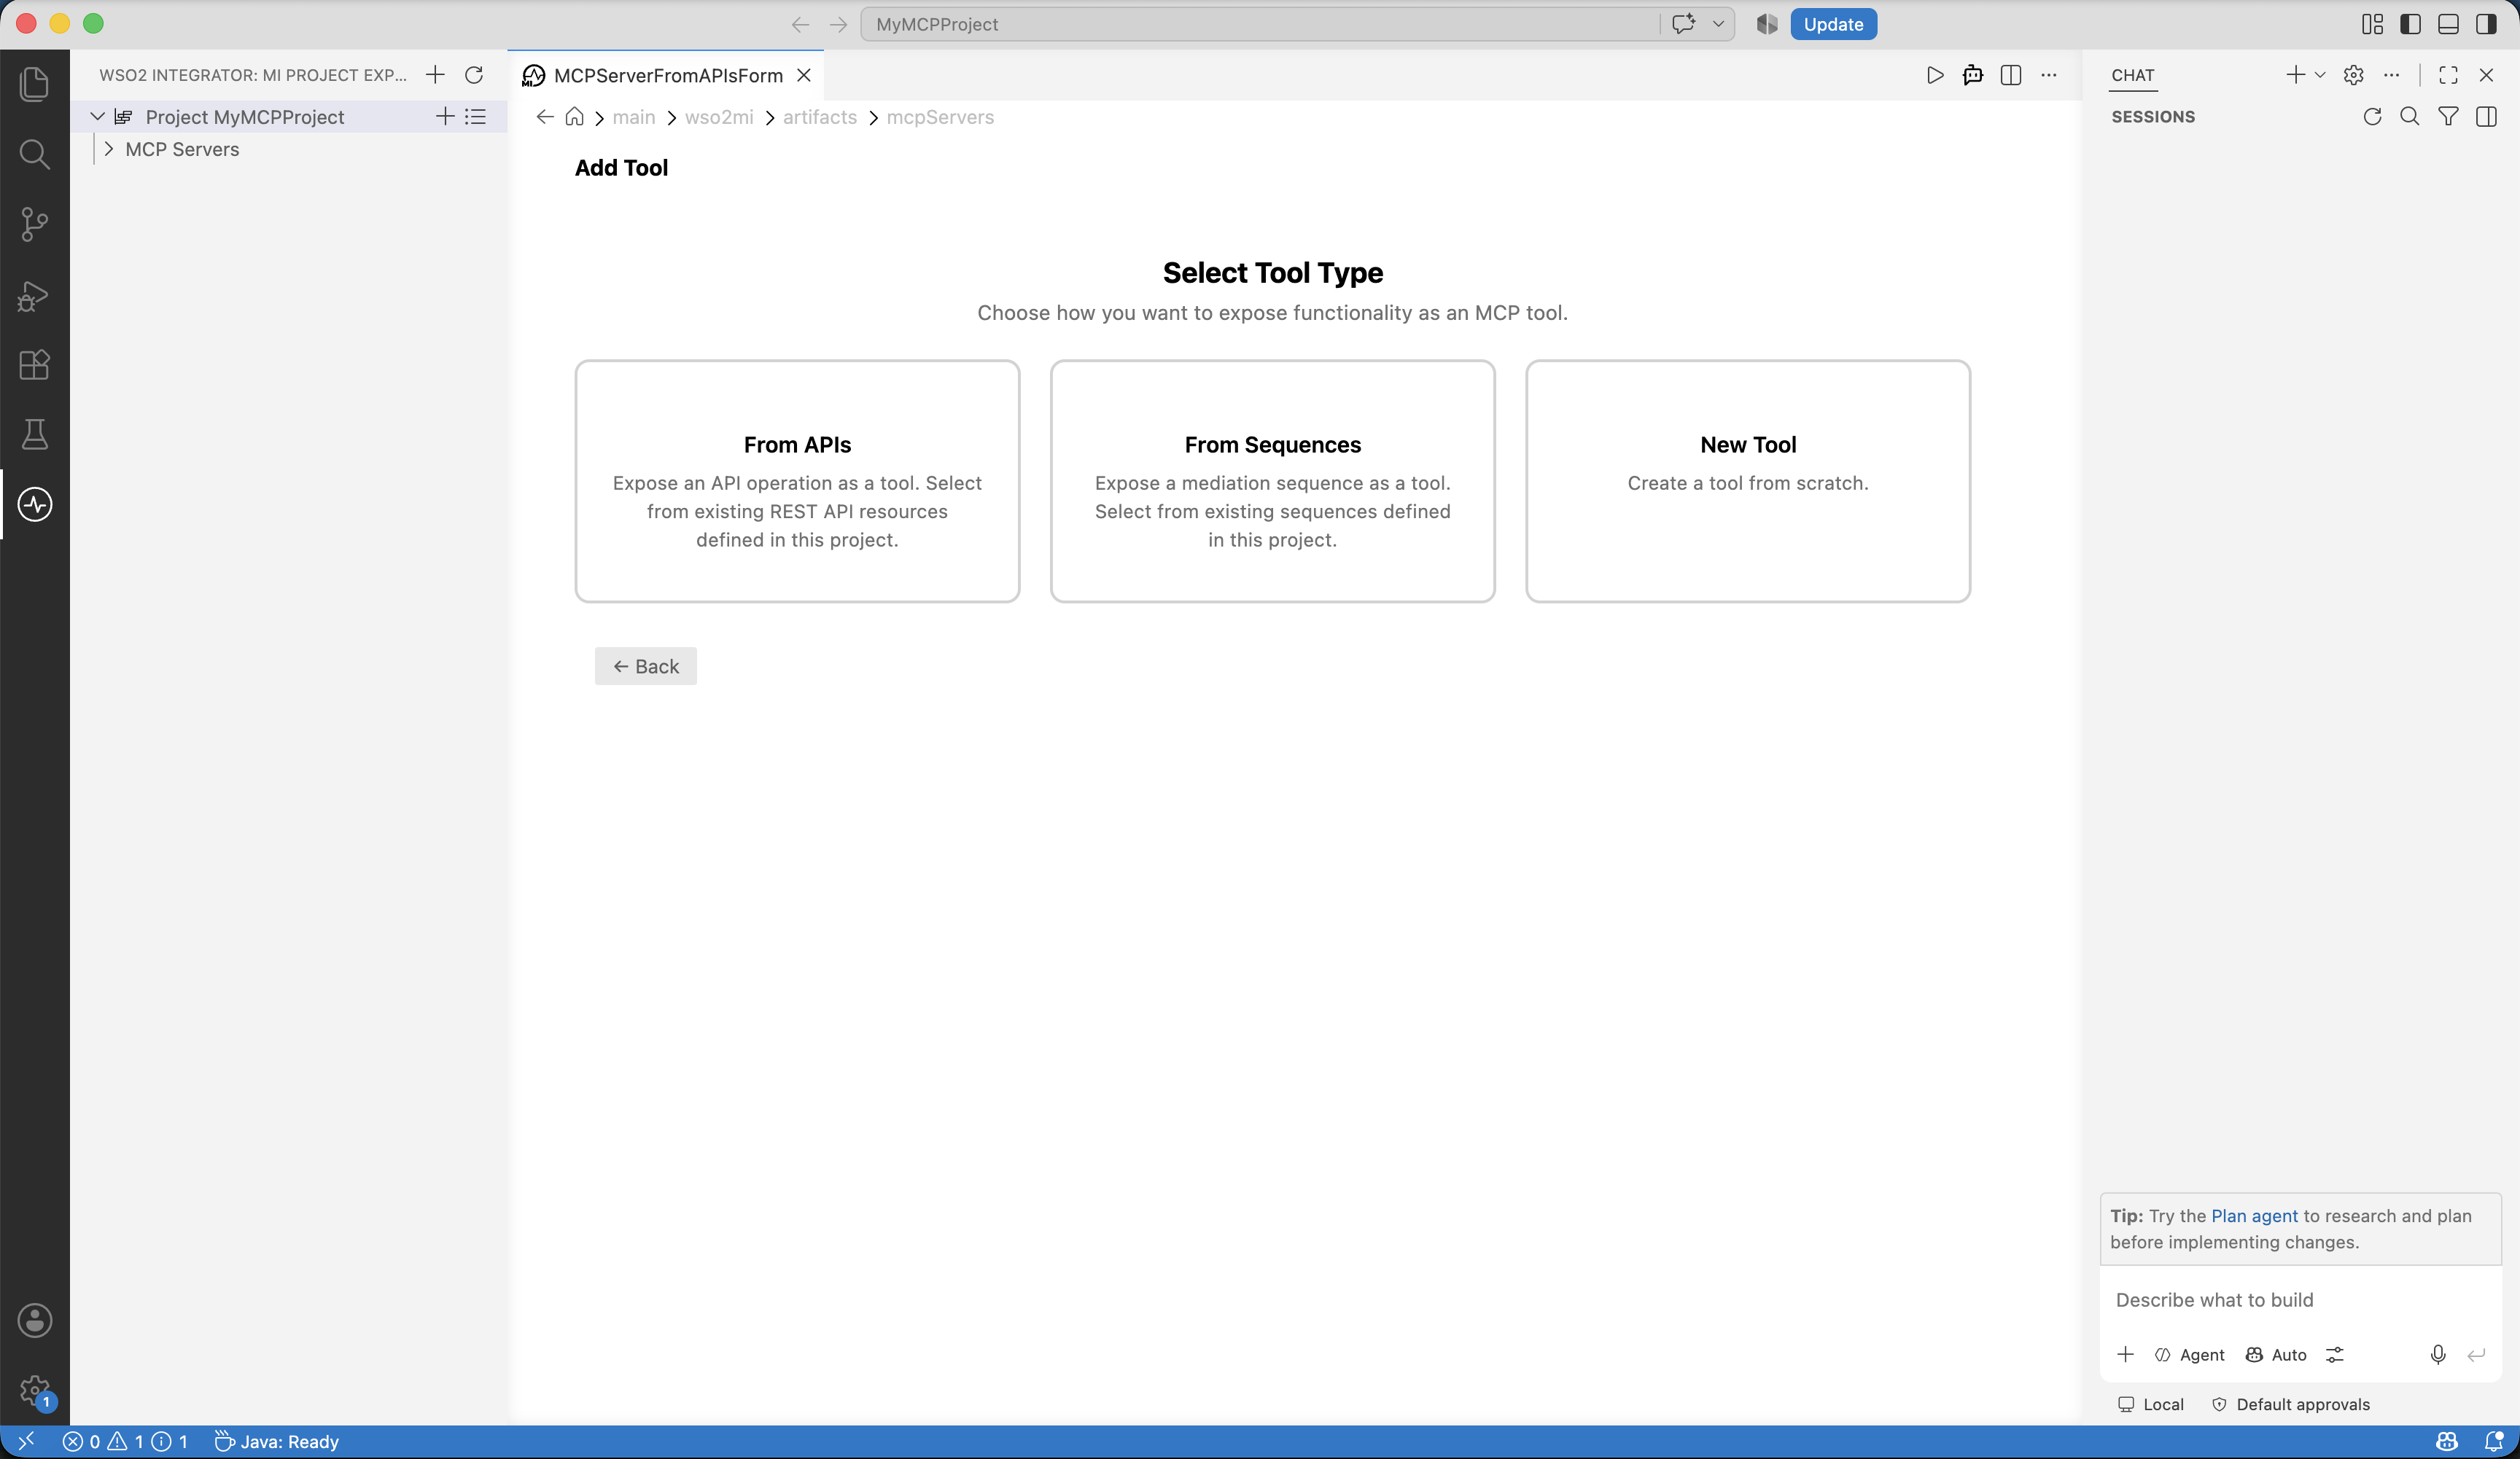Add artifact to Project MyMCPProject
The height and width of the screenshot is (1459, 2520).
tap(445, 117)
